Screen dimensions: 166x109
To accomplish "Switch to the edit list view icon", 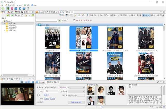I will coord(63,15).
